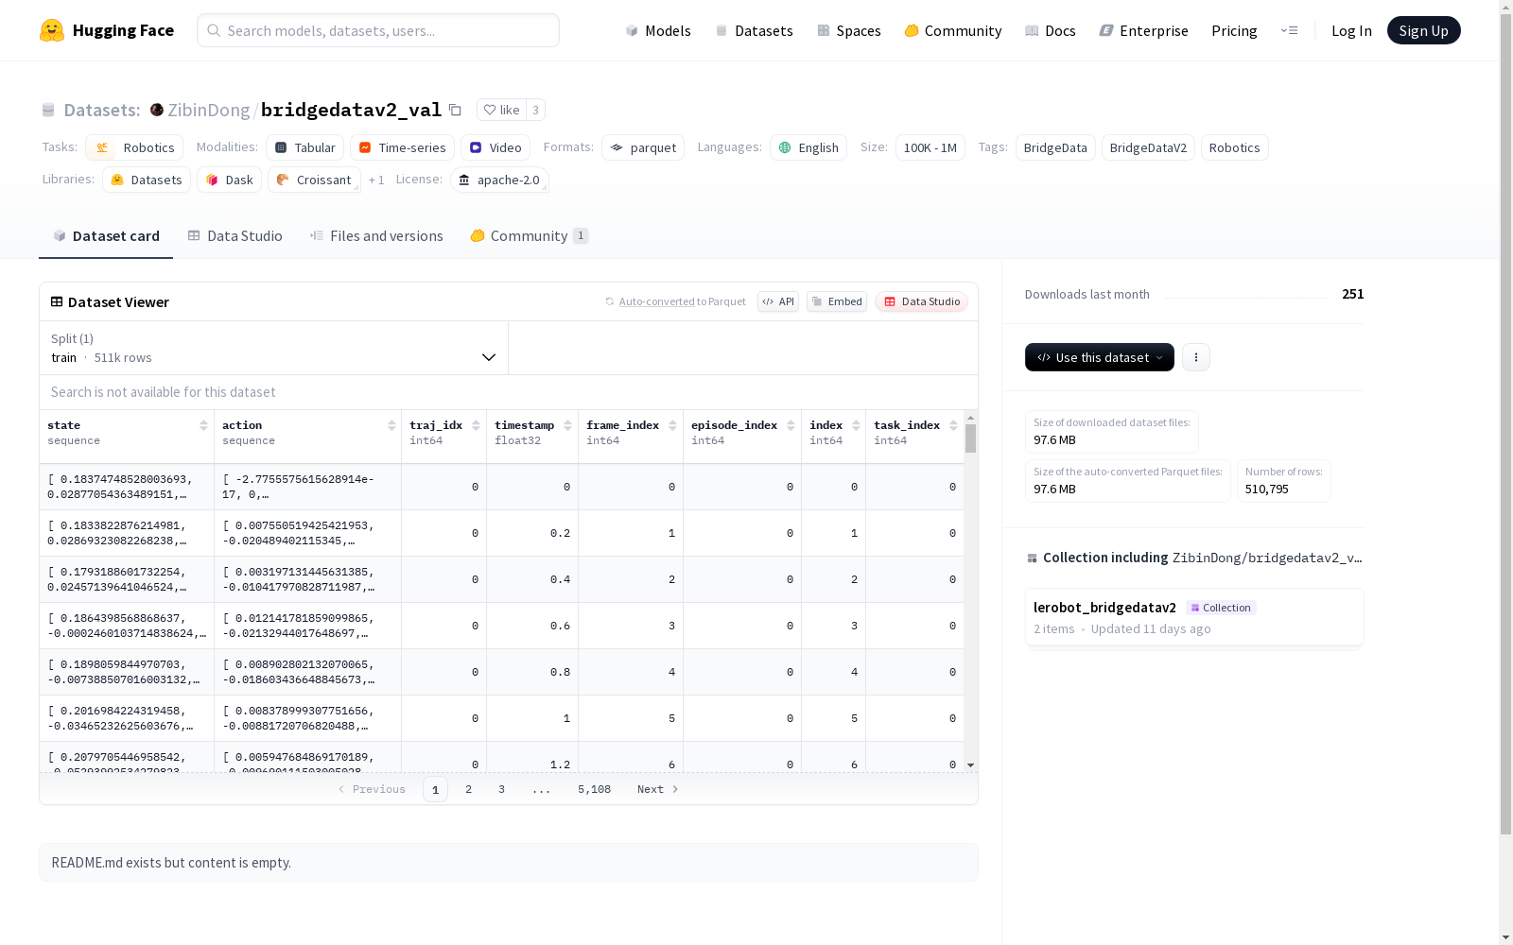Expand the apache-2.0 license tag
Screen dimensions: 1513x945
[499, 180]
